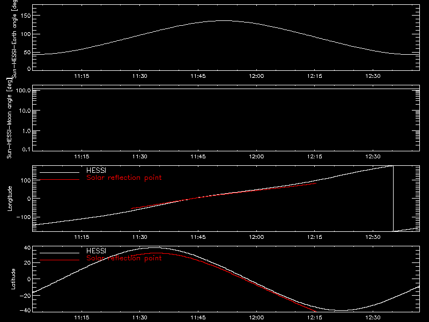Screen dimensions: 429x322
Task: Click the red legend line in Latitude plot
Action: pyautogui.click(x=60, y=260)
